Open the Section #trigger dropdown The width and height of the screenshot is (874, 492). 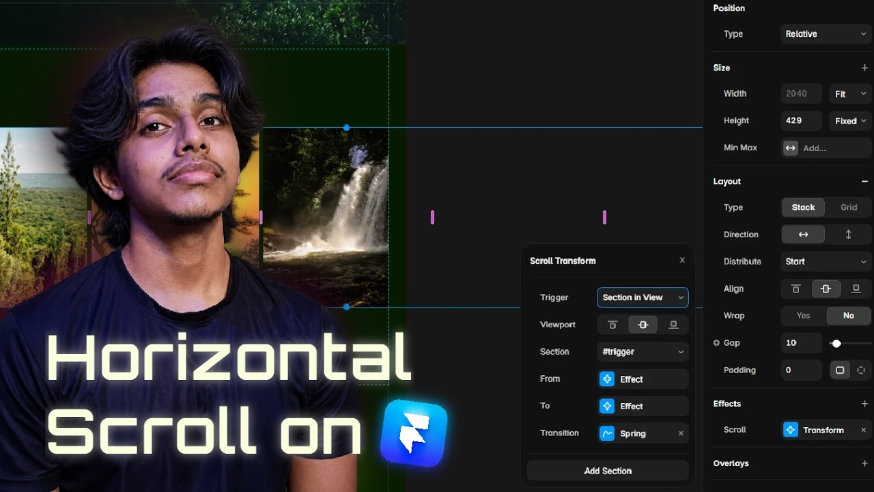coord(643,352)
